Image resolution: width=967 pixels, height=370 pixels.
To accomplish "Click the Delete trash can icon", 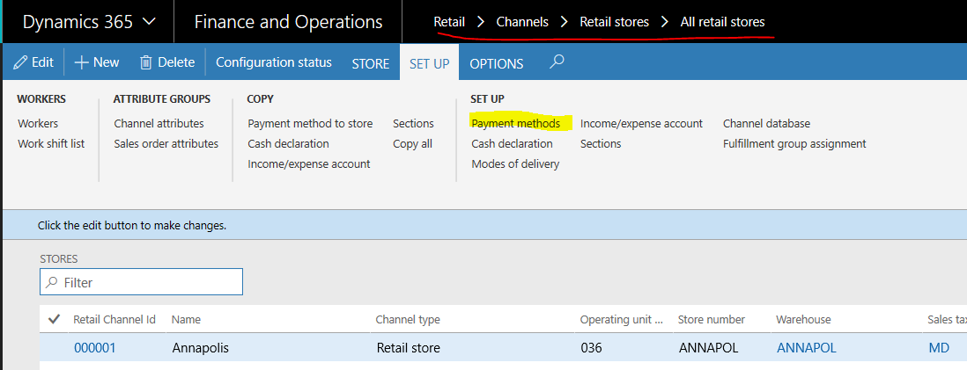I will click(146, 62).
